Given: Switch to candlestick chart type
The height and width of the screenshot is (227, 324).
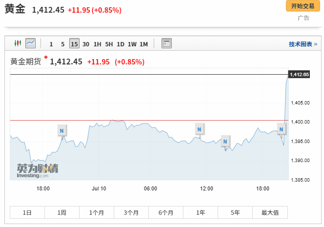Looking at the screenshot, I should click(x=18, y=43).
